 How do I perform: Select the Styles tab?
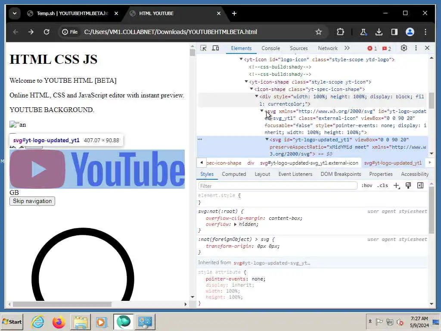pos(207,174)
